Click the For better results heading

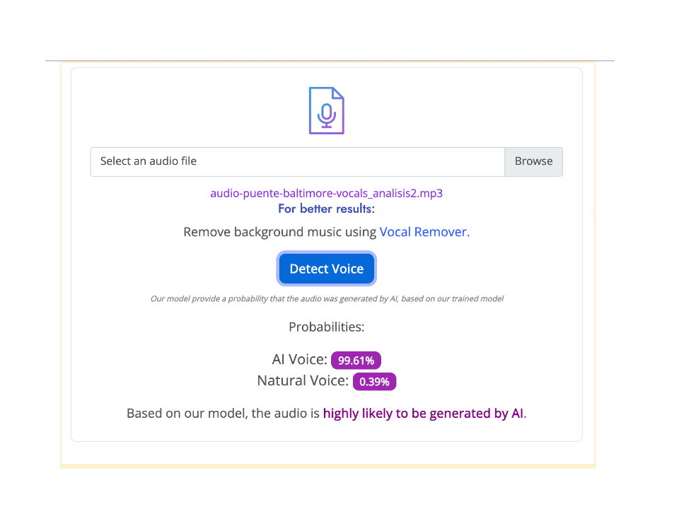(327, 209)
